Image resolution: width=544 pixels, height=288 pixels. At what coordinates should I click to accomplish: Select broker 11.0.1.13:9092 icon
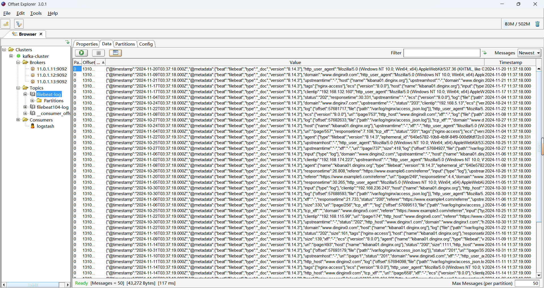[33, 82]
